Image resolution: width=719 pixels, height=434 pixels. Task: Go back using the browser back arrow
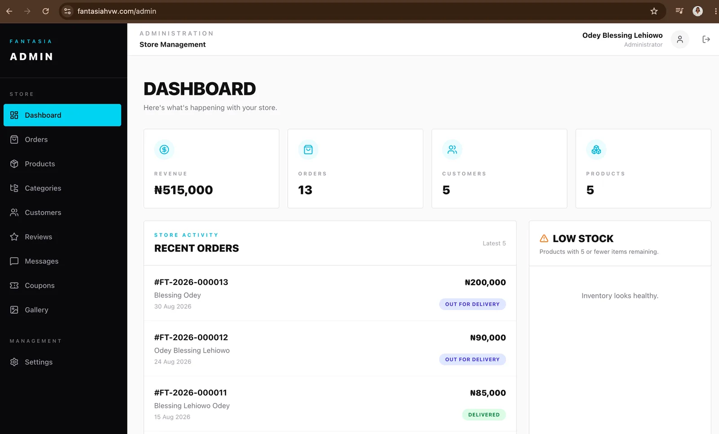[x=9, y=11]
